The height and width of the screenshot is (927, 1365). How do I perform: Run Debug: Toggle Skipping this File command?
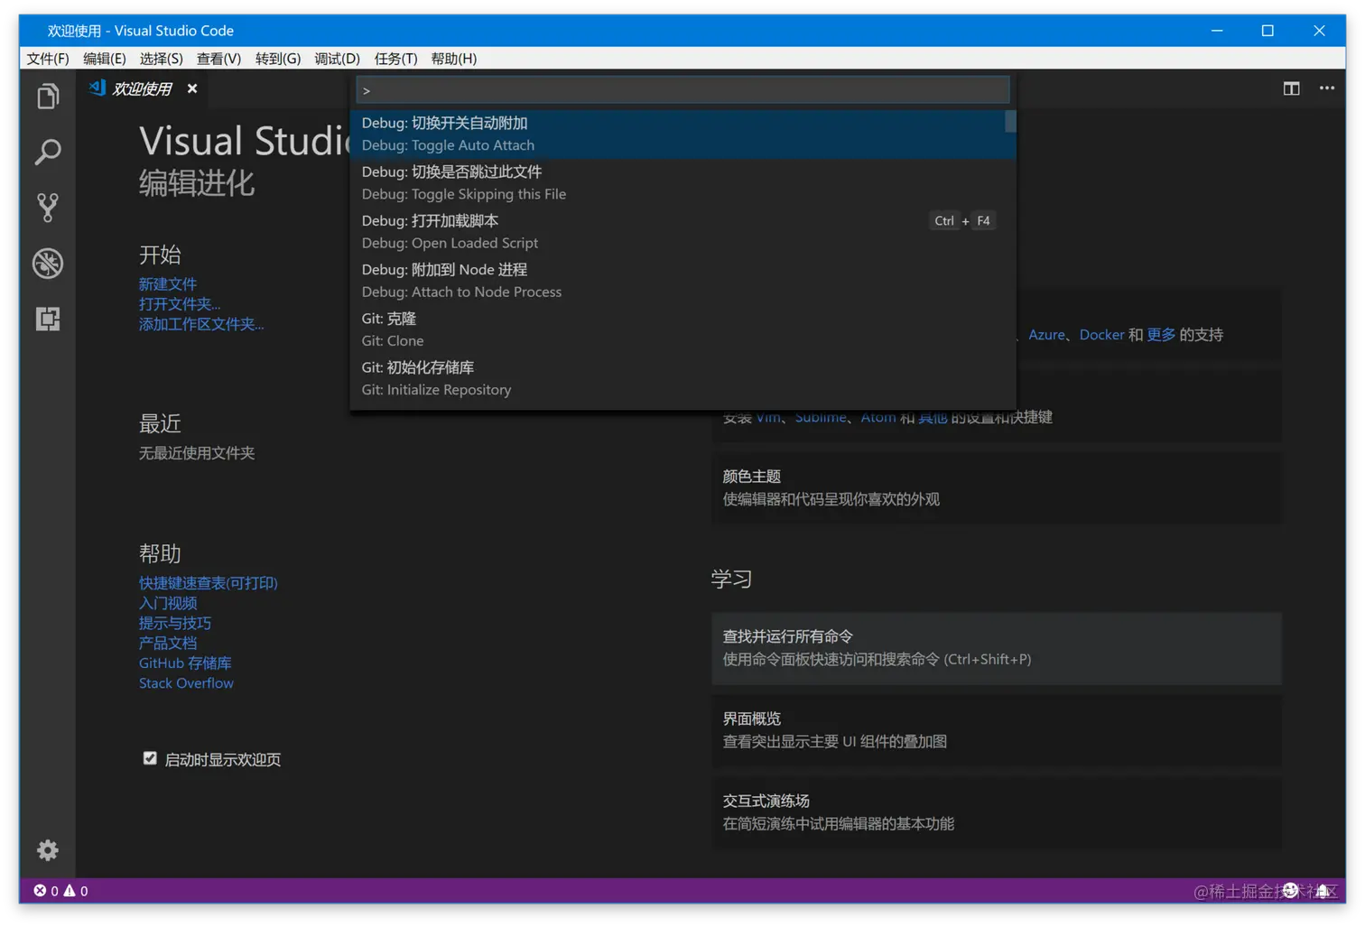(682, 182)
